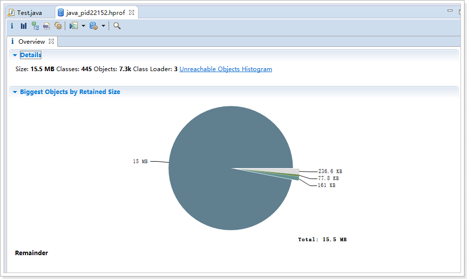Click the magnifier Find Object by Address icon
467x279 pixels.
pyautogui.click(x=117, y=26)
